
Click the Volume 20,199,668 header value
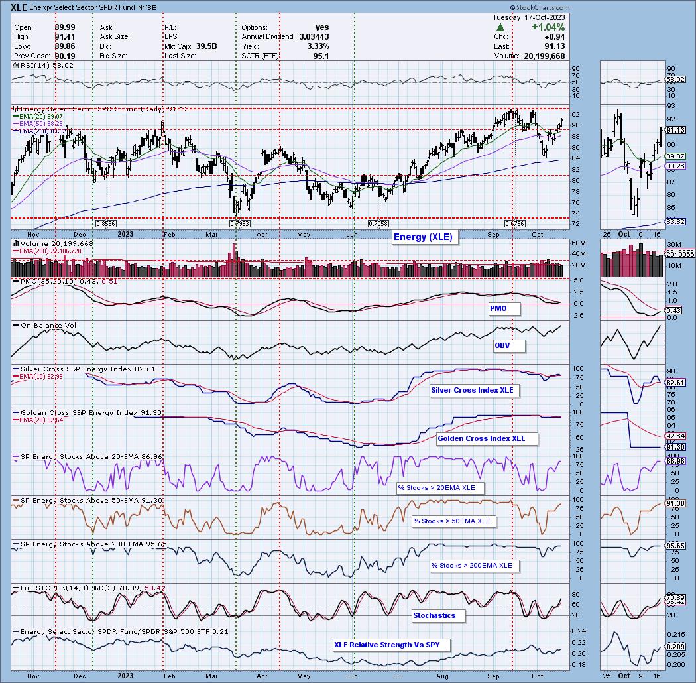coord(544,56)
